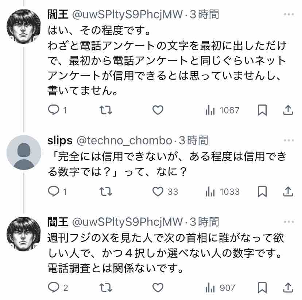This screenshot has height=300, width=302.
Task: Share the last 閻王 tweet
Action: click(x=288, y=288)
